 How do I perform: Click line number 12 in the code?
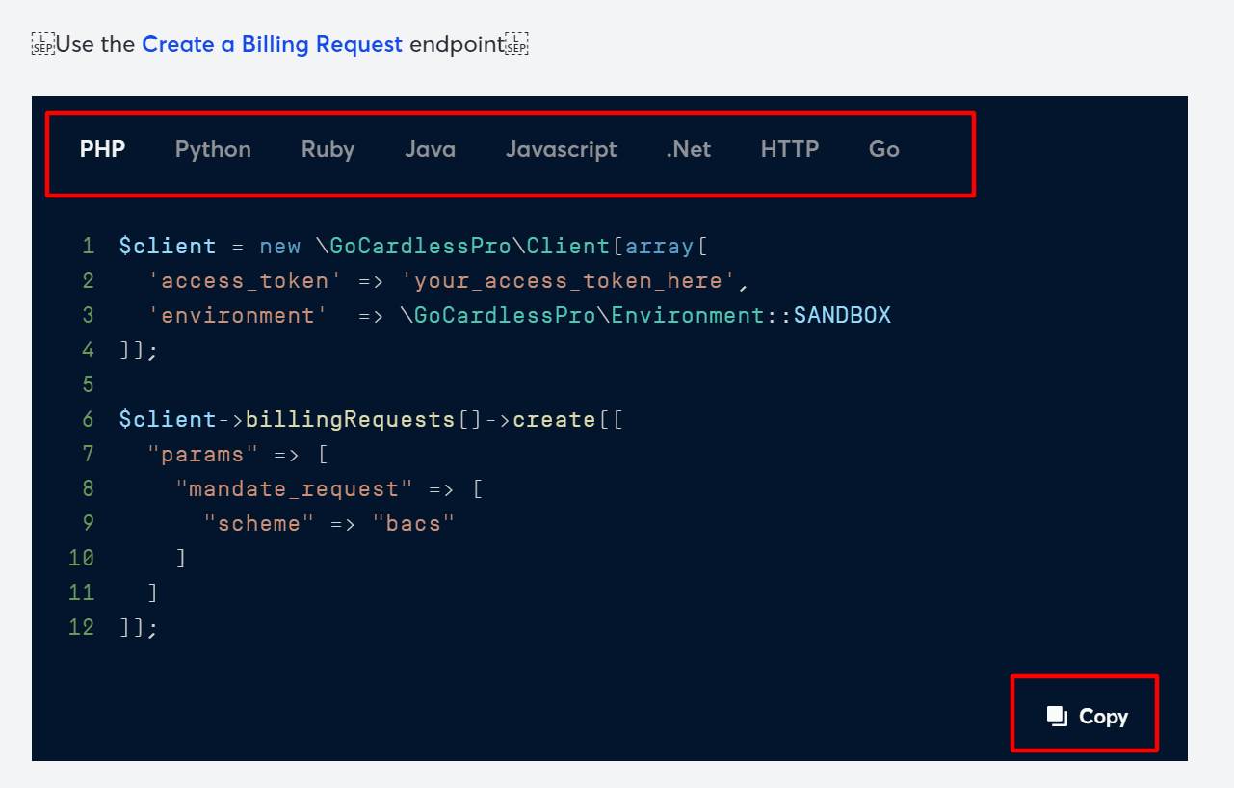tap(81, 626)
